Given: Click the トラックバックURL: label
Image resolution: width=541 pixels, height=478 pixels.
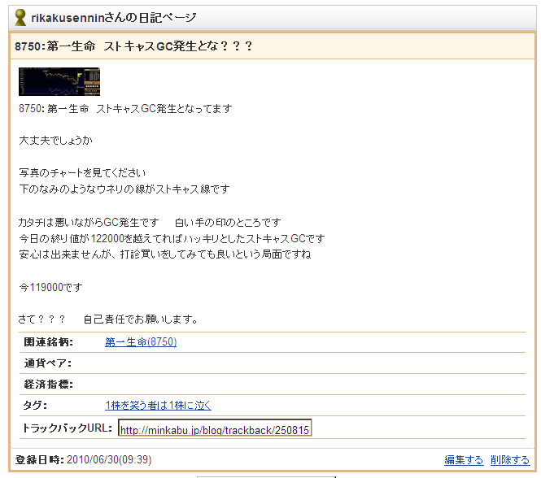Looking at the screenshot, I should click(x=67, y=428).
